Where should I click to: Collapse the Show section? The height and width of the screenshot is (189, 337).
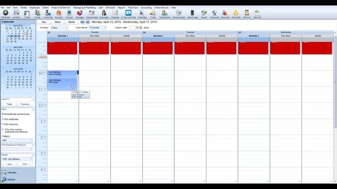coord(33,109)
